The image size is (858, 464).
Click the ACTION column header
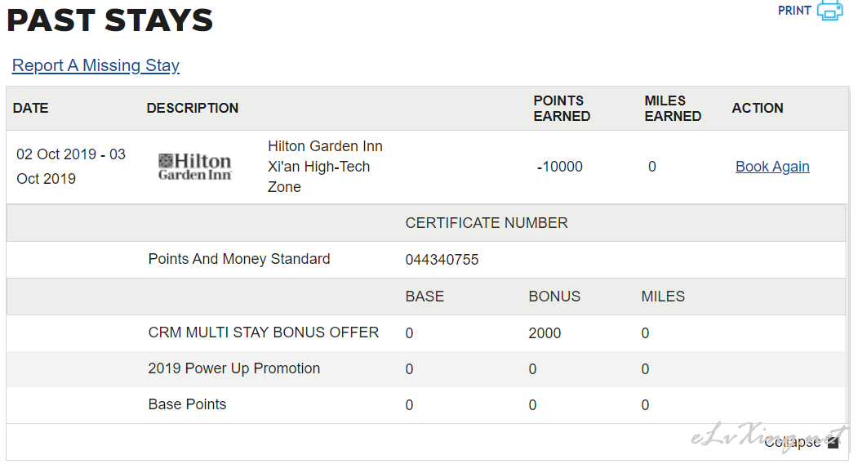tap(758, 108)
